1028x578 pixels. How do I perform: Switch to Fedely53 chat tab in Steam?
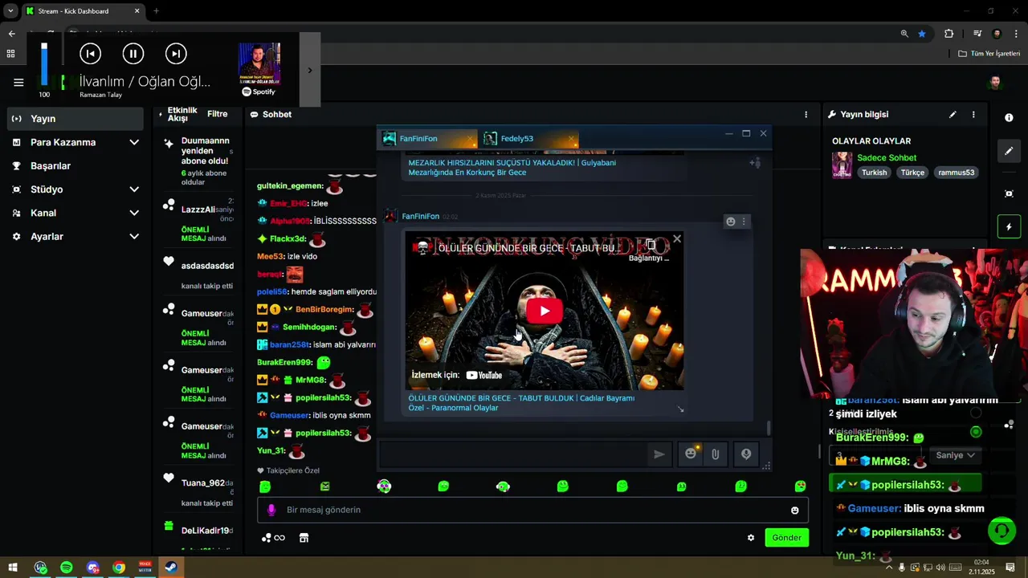[517, 139]
